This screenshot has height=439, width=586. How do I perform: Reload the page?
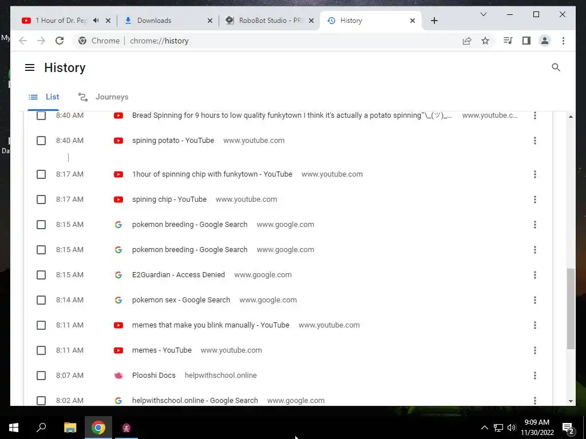(x=60, y=41)
